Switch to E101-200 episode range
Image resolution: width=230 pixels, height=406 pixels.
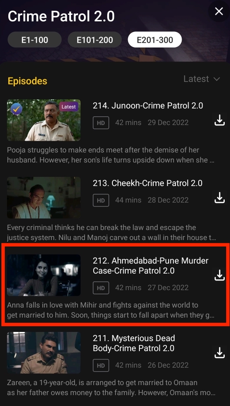coord(95,40)
